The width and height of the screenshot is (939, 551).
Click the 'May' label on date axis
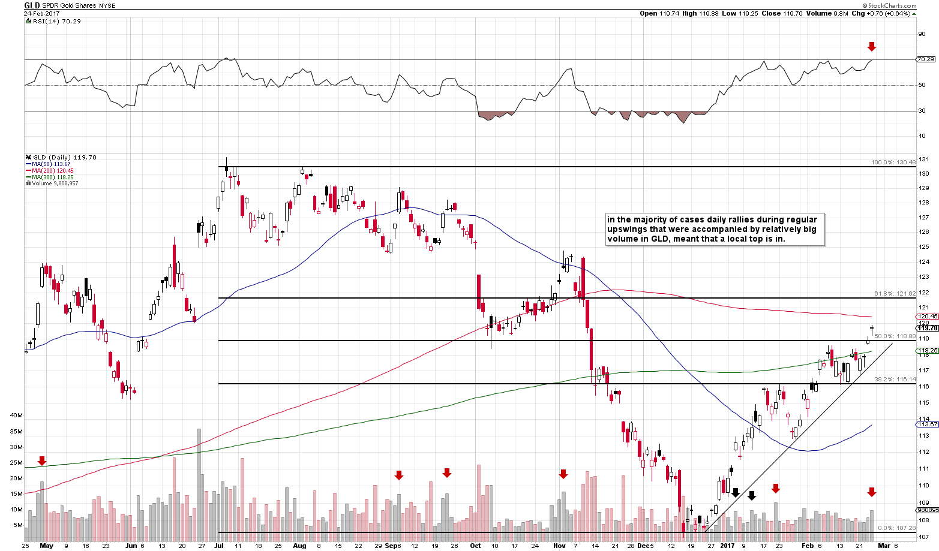coord(46,546)
